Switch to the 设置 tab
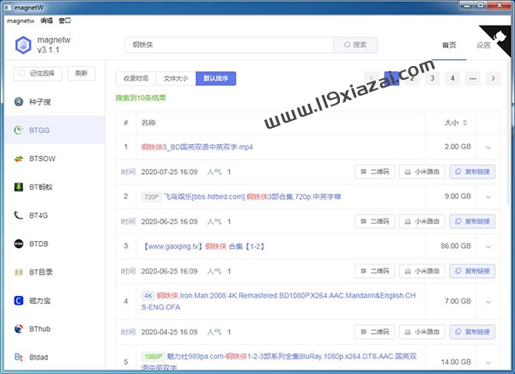This screenshot has height=374, width=515. [483, 45]
